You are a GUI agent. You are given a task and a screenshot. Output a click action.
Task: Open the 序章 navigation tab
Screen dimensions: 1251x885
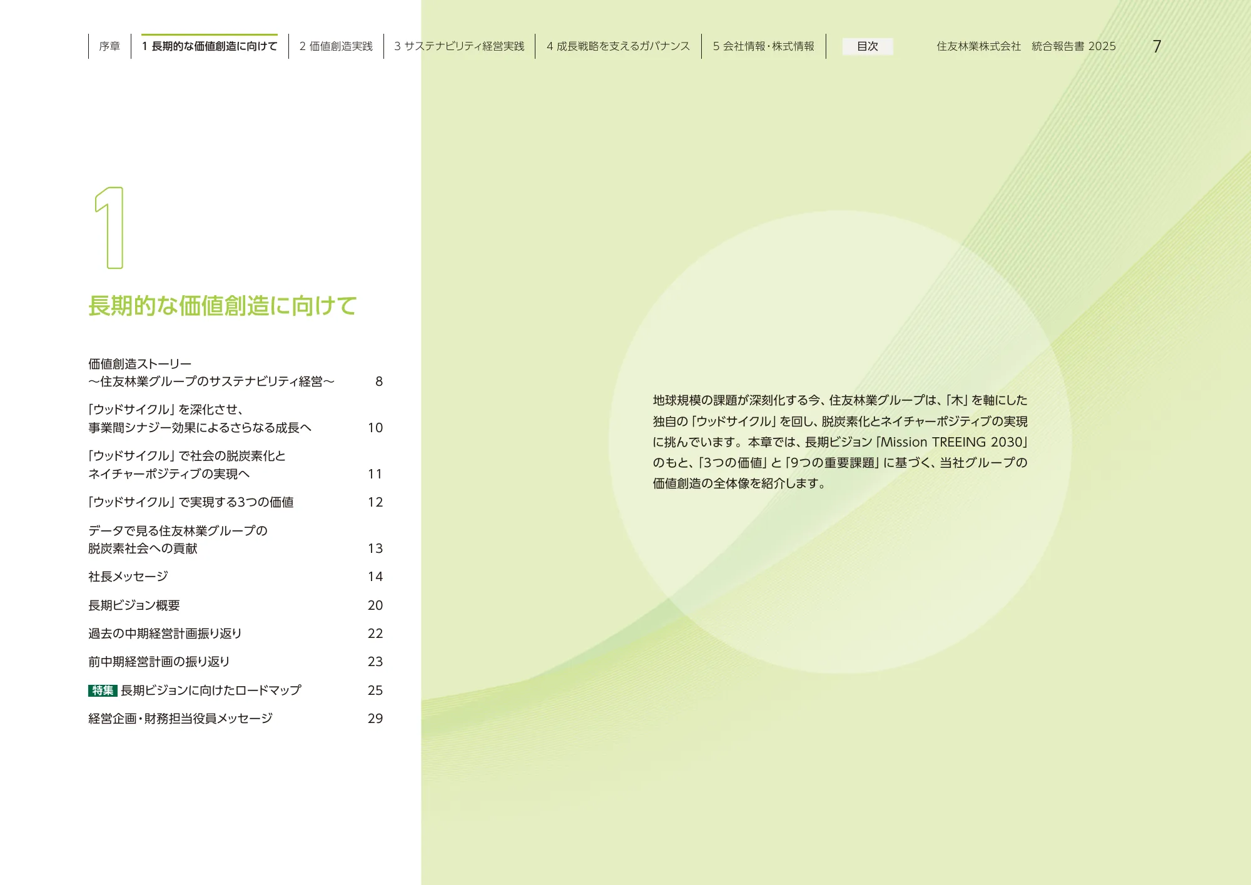109,46
